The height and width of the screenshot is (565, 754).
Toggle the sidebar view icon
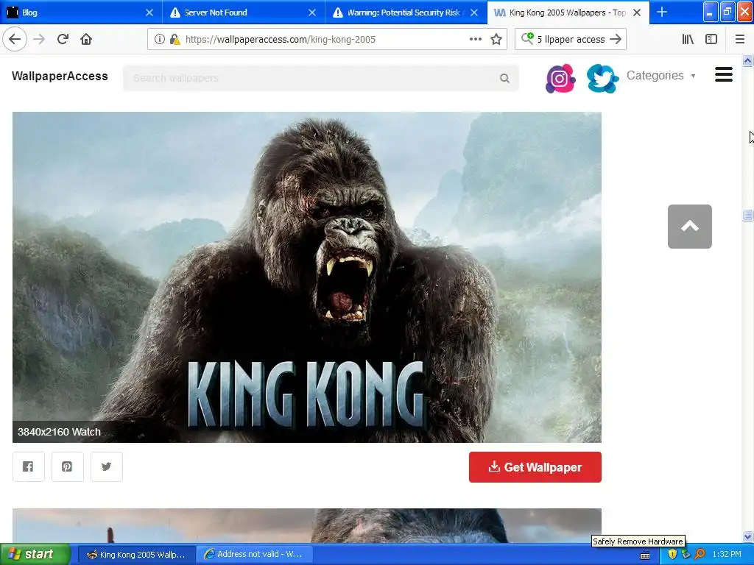click(711, 40)
